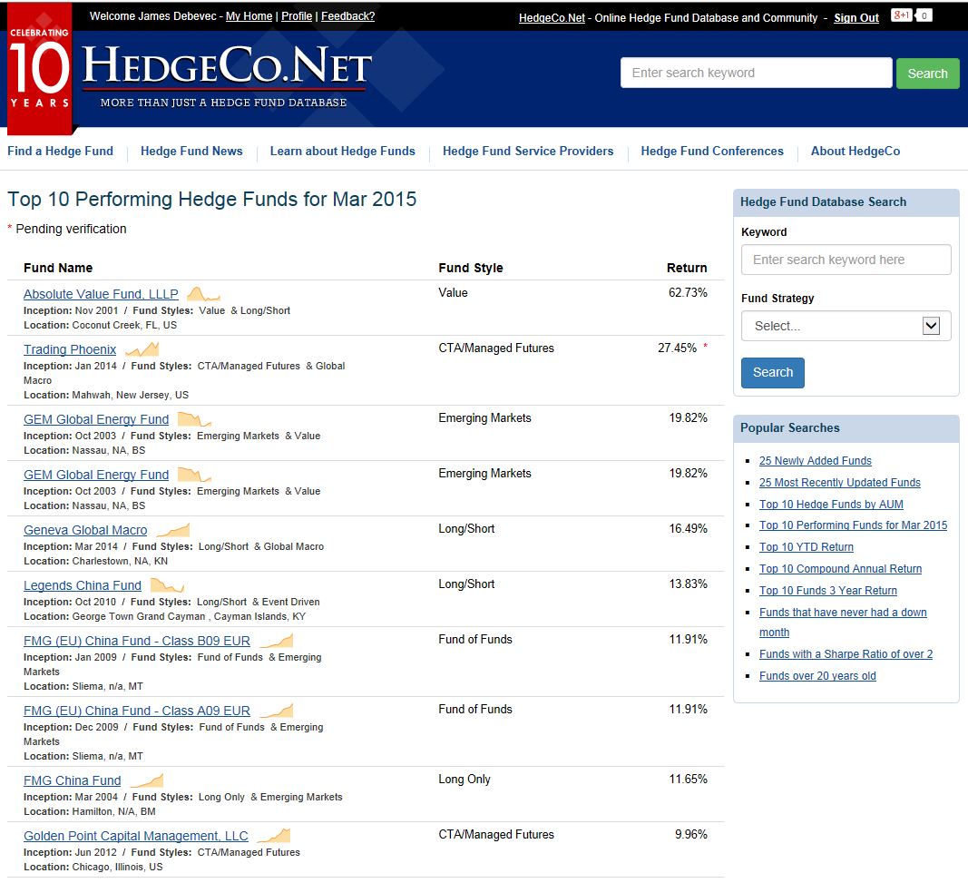
Task: Focus the header Enter search keyword field
Action: pyautogui.click(x=757, y=73)
